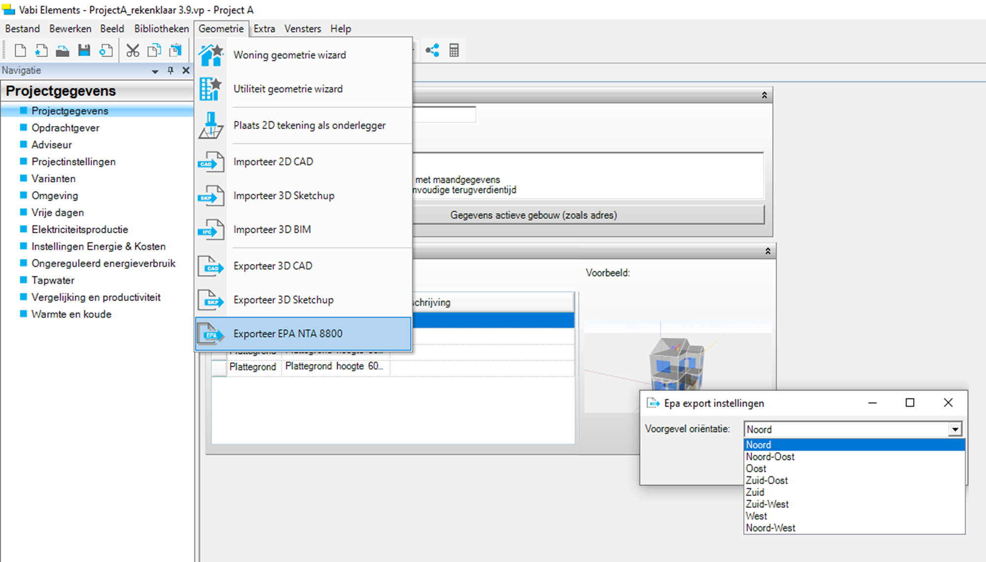Open Voorgevel oriëntatie dropdown arrow
Image resolution: width=986 pixels, height=562 pixels.
954,429
